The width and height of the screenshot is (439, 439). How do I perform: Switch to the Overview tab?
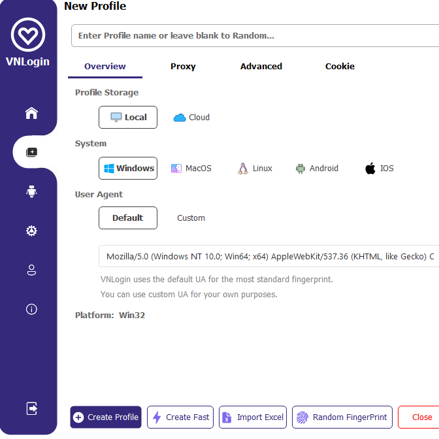(105, 67)
